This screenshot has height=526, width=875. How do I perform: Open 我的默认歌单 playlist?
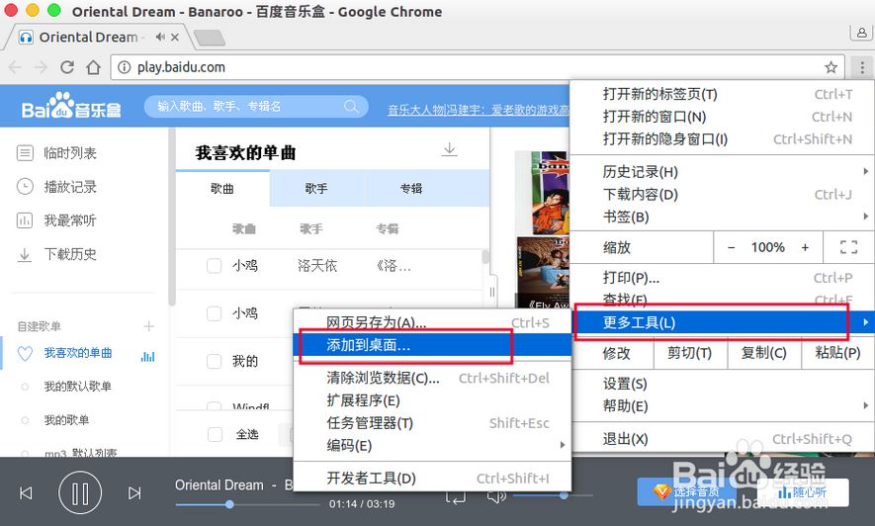(x=77, y=386)
